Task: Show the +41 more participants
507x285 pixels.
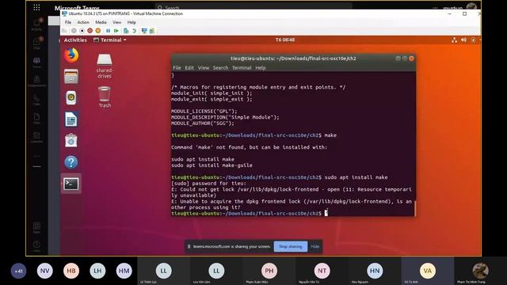Action: tap(18, 271)
